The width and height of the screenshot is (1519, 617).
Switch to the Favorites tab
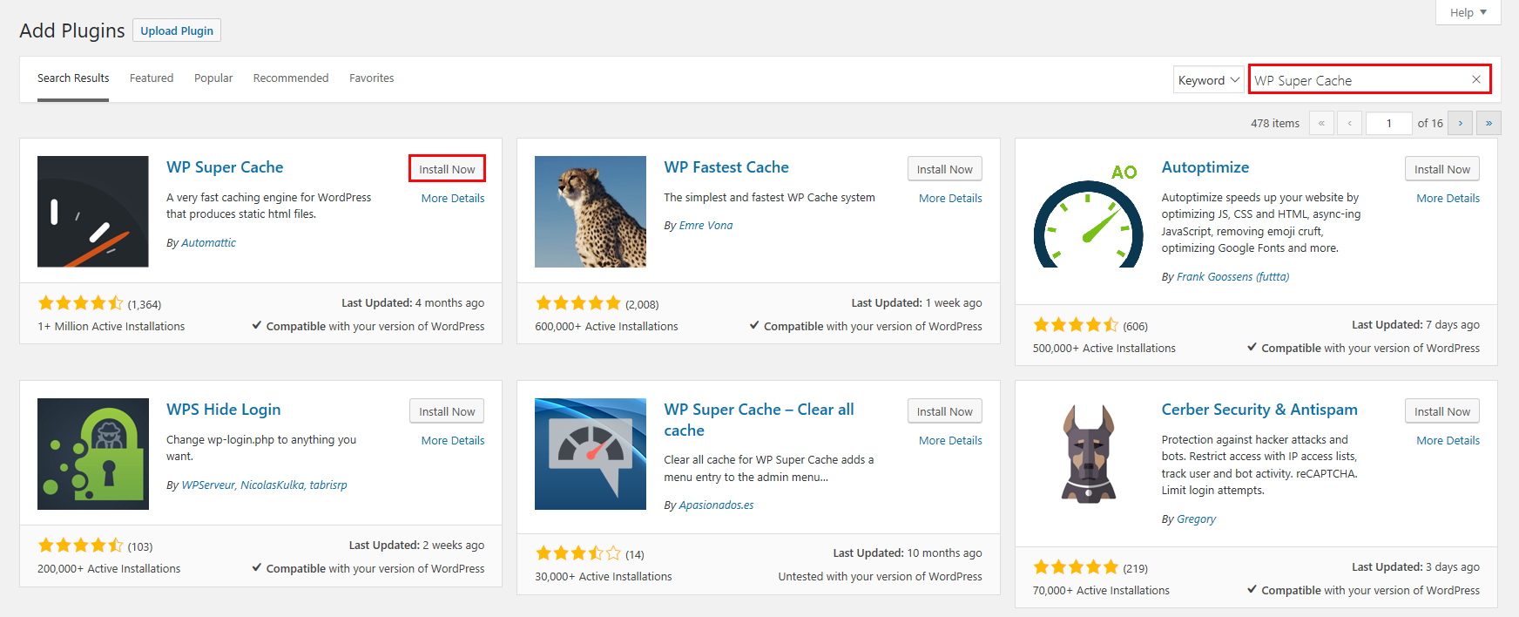tap(372, 78)
